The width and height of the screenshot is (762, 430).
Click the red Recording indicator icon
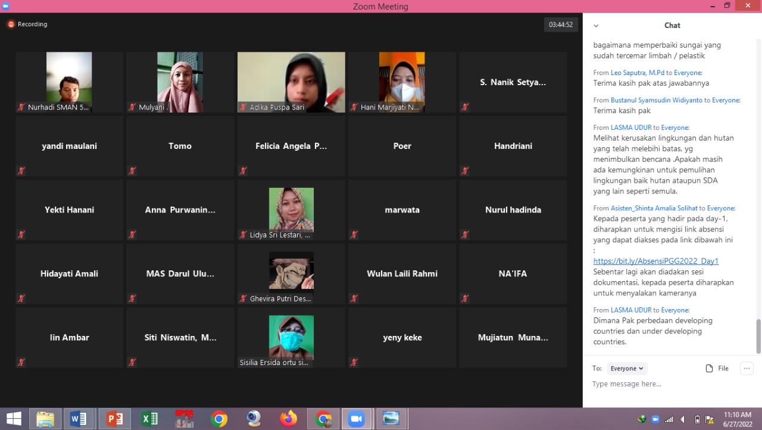tap(11, 24)
